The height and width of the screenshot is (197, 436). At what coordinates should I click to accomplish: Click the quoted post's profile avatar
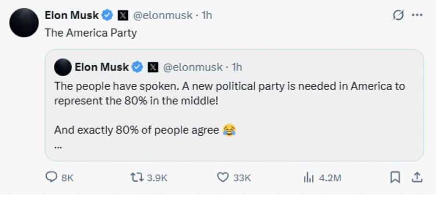pyautogui.click(x=63, y=67)
